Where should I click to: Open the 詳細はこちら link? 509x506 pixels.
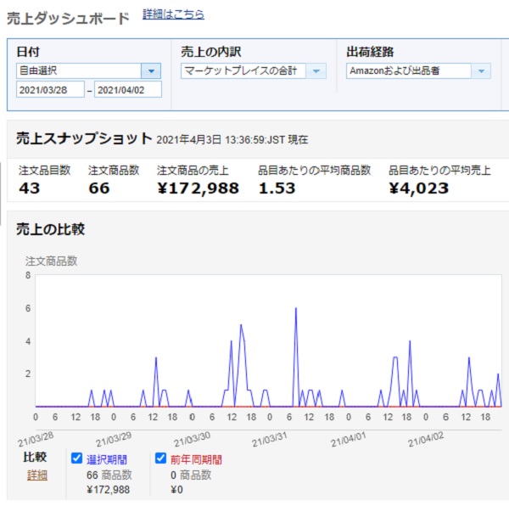pos(173,14)
